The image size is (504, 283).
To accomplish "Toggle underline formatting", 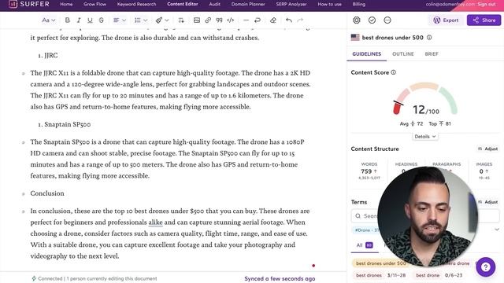I will [90, 20].
